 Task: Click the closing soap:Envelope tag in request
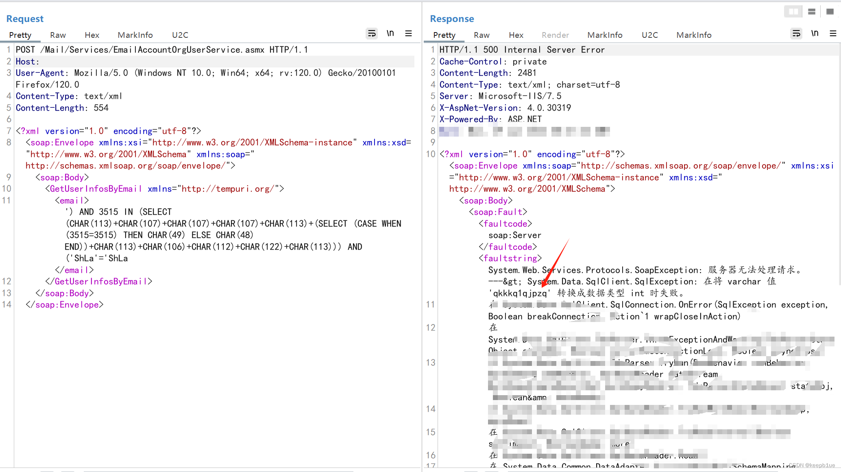tap(65, 305)
